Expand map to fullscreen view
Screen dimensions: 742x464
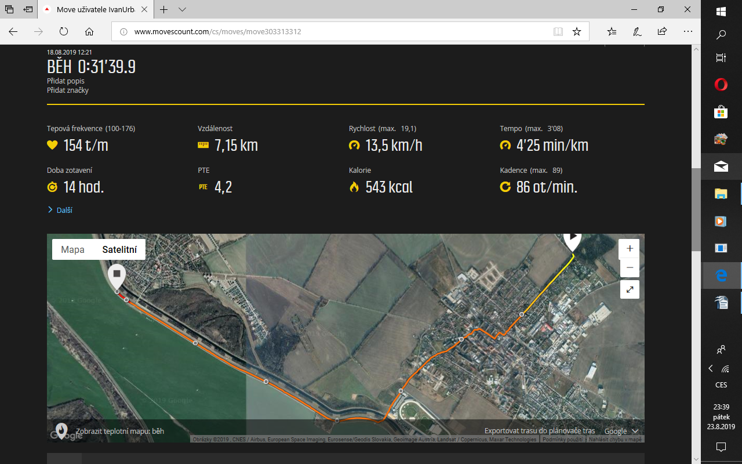pos(630,289)
